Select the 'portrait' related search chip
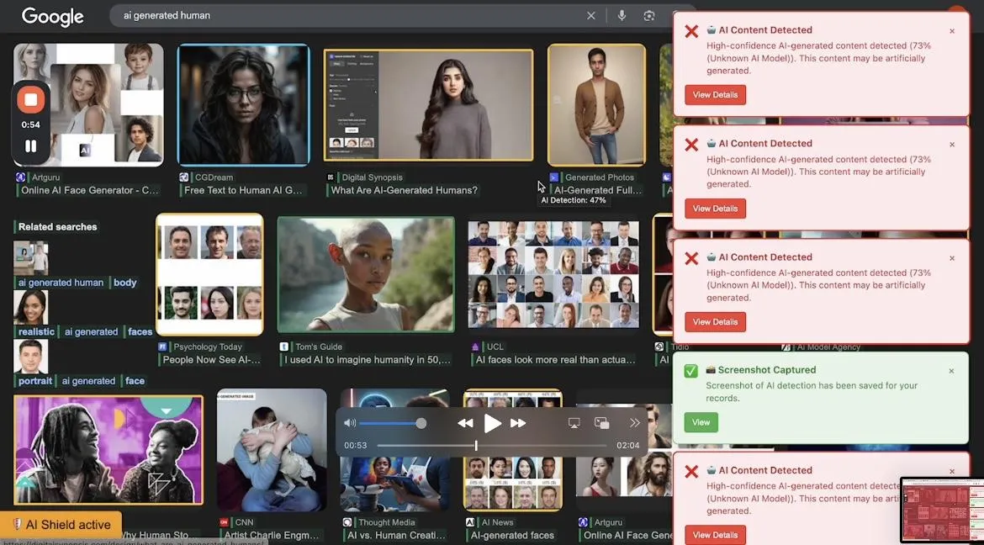Viewport: 984px width, 545px height. coord(35,380)
